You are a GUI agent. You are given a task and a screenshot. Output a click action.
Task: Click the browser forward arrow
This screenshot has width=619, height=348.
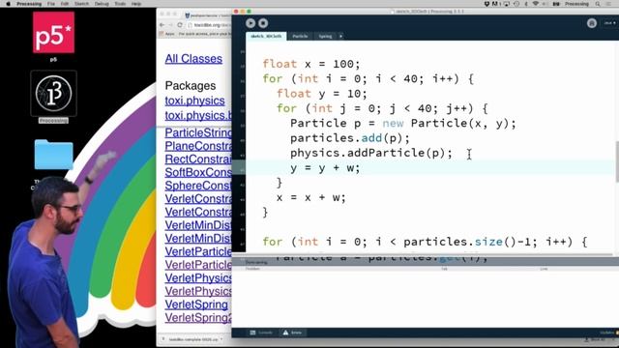(171, 25)
